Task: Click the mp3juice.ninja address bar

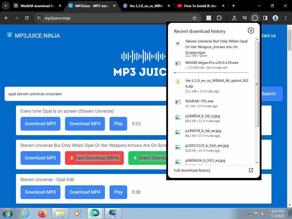Action: pos(118,18)
